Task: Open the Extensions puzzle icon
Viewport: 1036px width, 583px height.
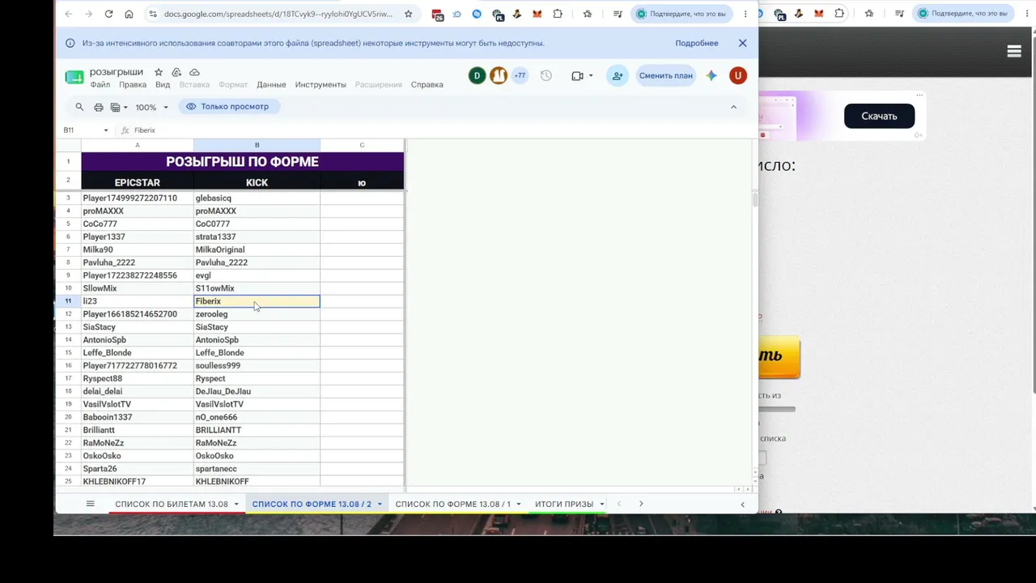Action: [558, 14]
